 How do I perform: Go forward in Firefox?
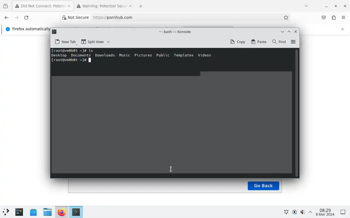(16, 17)
